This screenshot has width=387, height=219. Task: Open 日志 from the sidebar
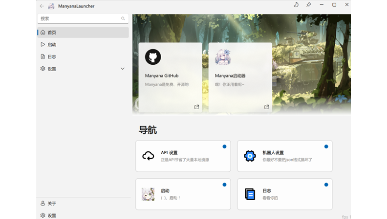click(52, 57)
